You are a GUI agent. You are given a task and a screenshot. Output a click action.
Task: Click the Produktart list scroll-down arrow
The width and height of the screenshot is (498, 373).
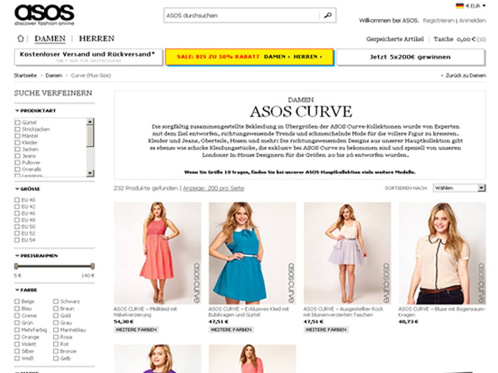[90, 173]
